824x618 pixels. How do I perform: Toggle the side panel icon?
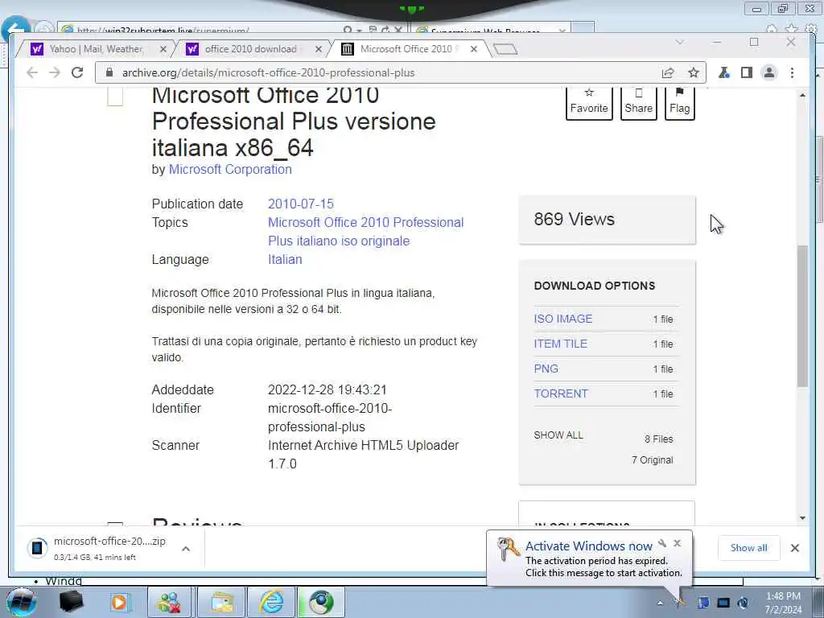point(746,72)
